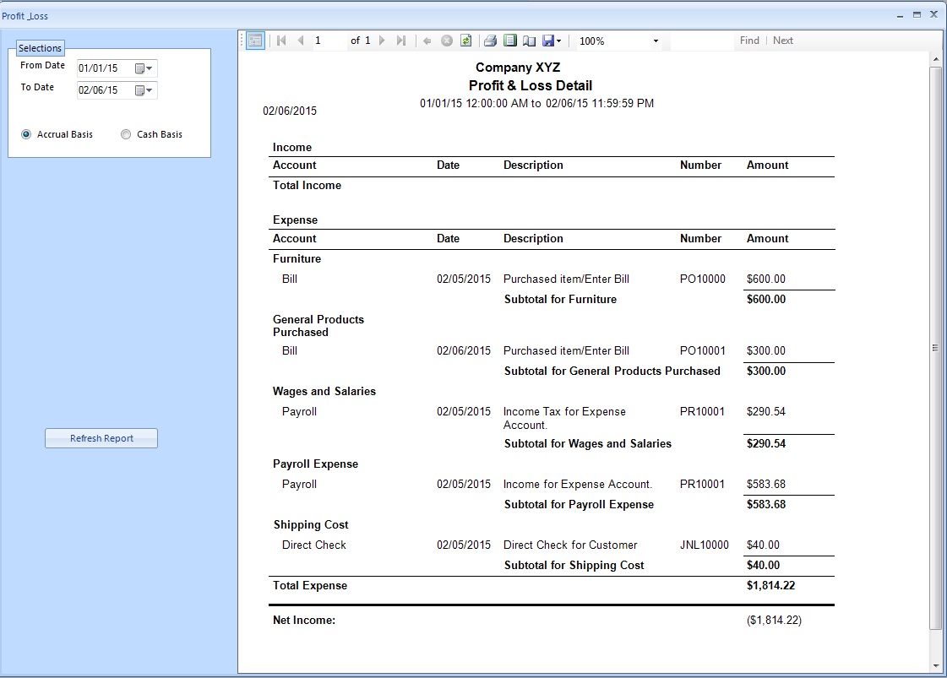Click the Next search link
This screenshot has width=947, height=678.
(783, 41)
